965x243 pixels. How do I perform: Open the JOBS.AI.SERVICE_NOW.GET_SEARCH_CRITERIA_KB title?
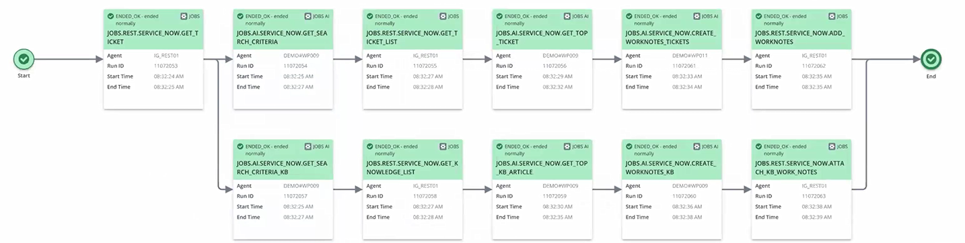point(281,168)
